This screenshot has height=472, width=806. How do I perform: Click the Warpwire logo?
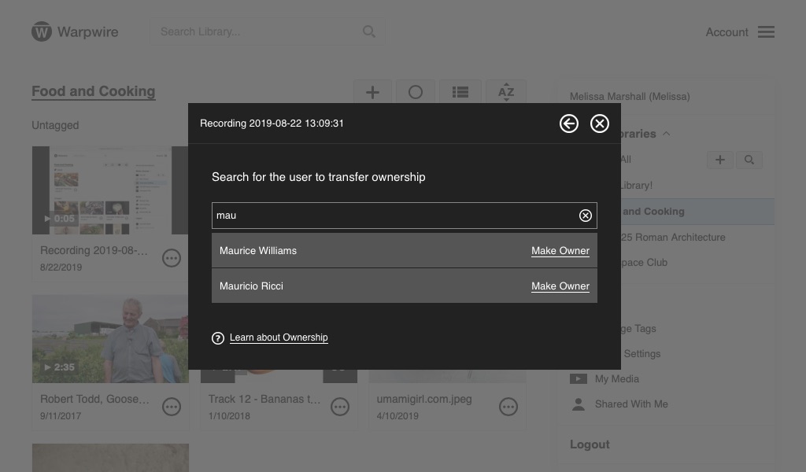coord(75,31)
